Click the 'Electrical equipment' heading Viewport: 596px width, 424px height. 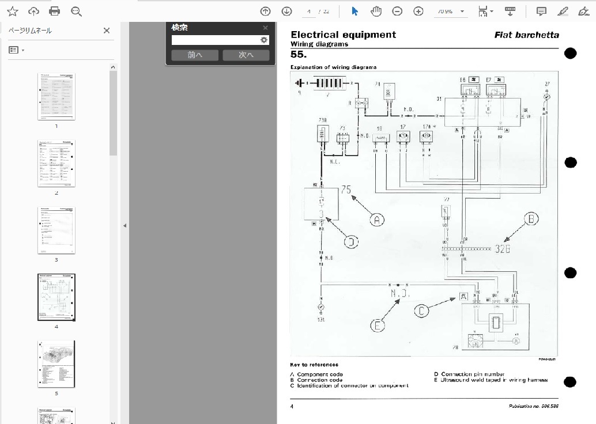pyautogui.click(x=343, y=35)
